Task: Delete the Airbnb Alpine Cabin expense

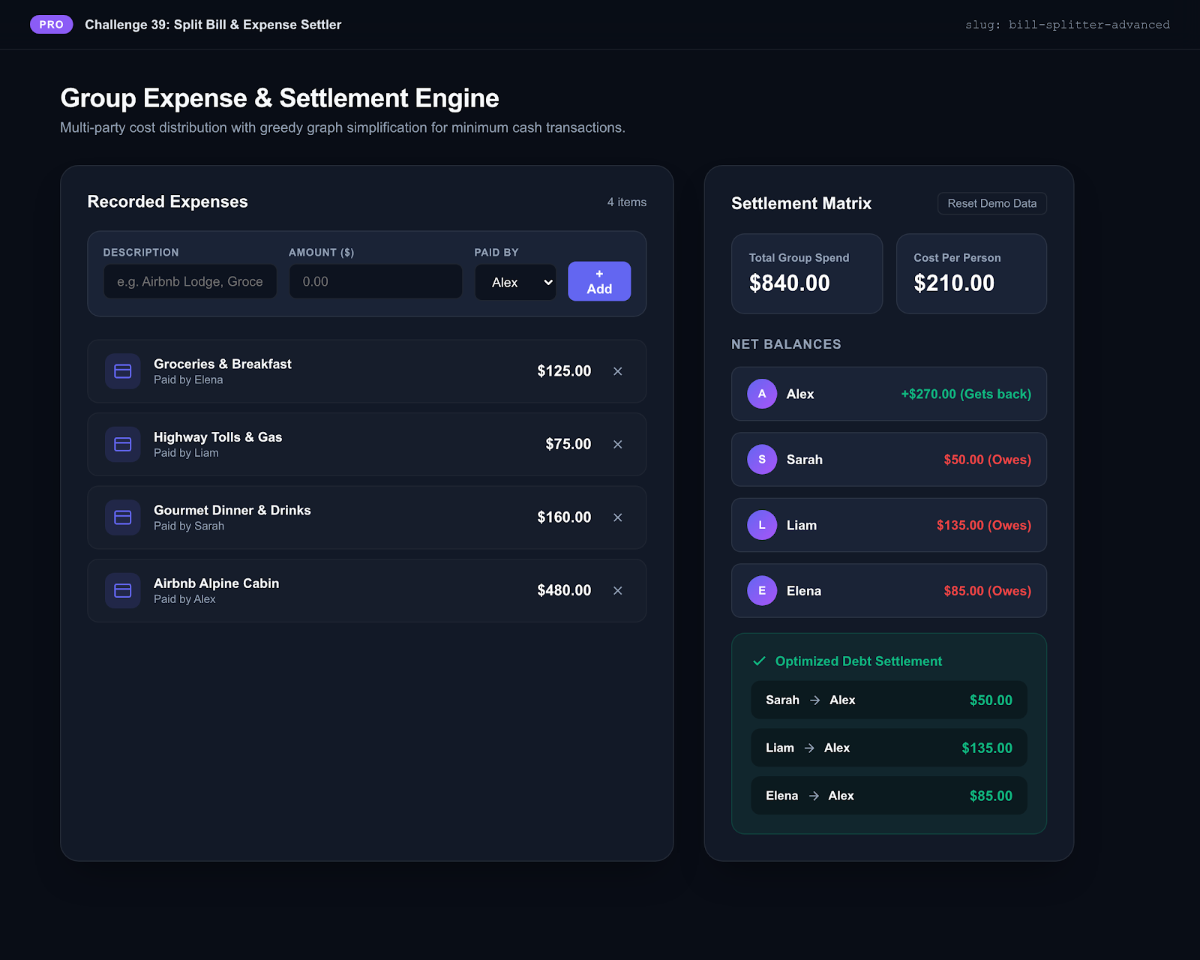Action: 618,591
